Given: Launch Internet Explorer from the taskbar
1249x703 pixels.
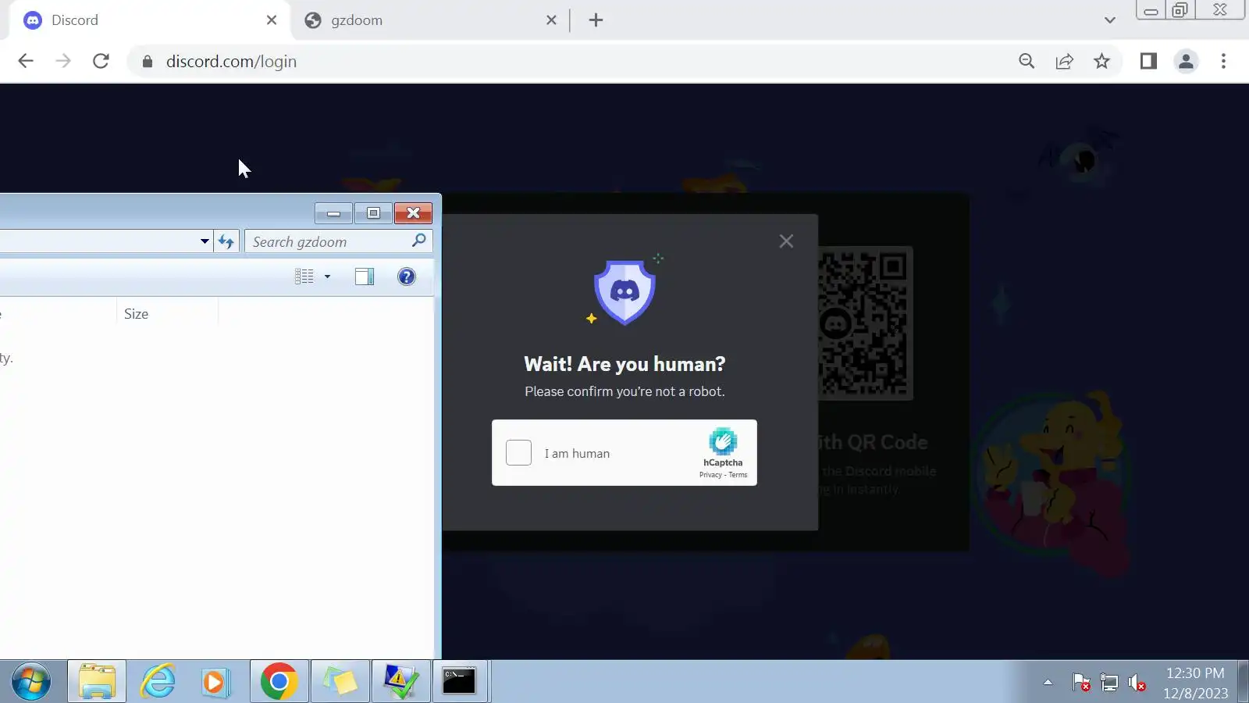Looking at the screenshot, I should tap(158, 682).
